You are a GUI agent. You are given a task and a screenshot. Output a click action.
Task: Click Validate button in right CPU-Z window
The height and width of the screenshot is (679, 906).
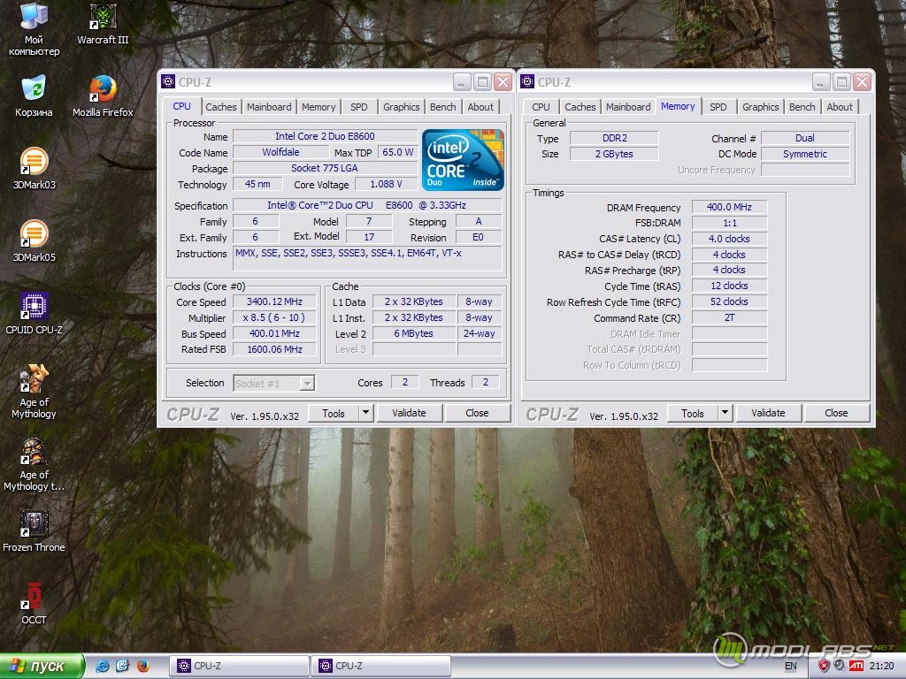click(x=769, y=413)
